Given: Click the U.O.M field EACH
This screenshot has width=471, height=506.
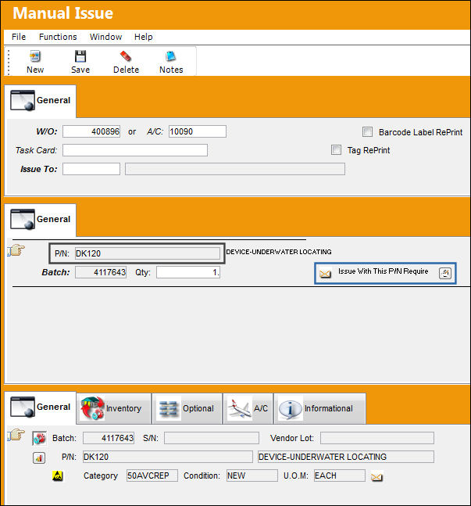Looking at the screenshot, I should pos(340,475).
